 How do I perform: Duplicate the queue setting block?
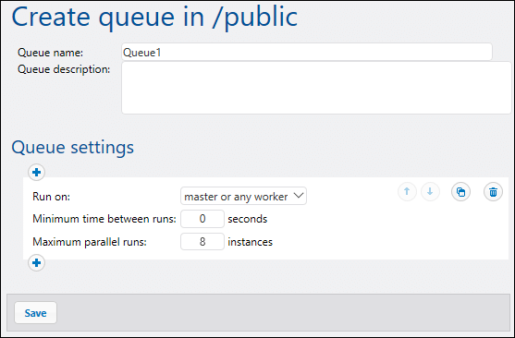click(x=460, y=192)
